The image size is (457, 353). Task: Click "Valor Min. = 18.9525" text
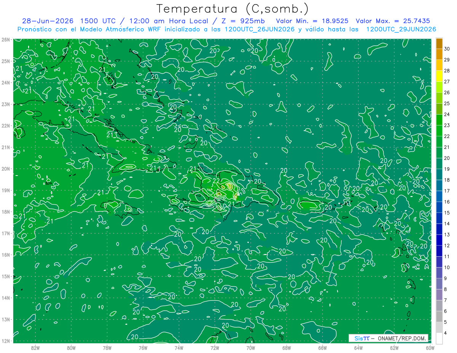click(x=312, y=21)
